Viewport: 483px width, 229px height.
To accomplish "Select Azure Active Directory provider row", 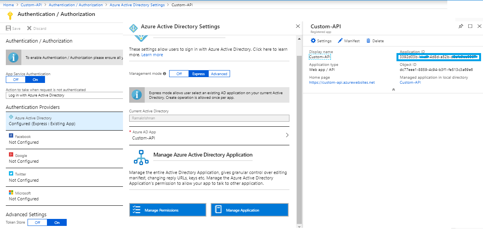I will [64, 121].
